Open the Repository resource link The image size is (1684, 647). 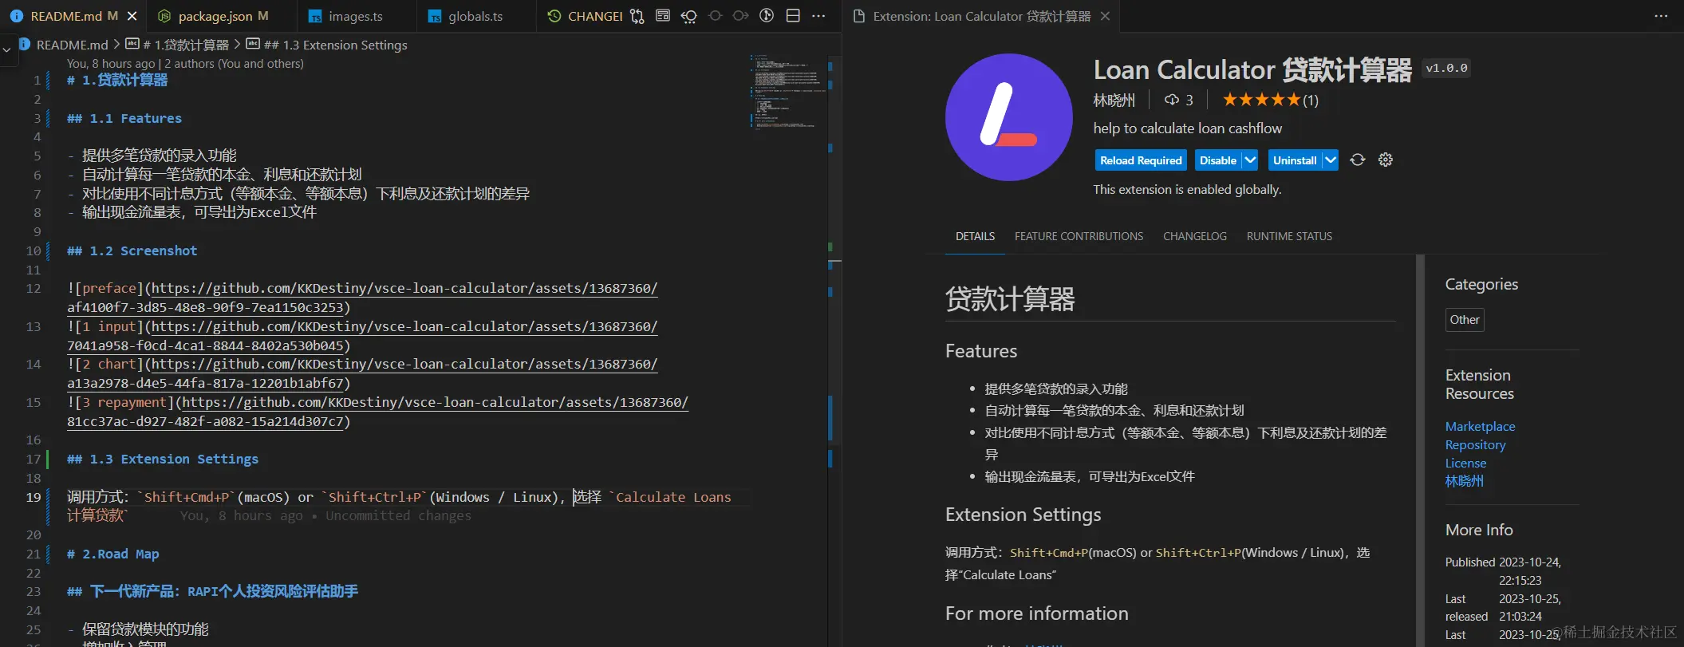point(1475,445)
